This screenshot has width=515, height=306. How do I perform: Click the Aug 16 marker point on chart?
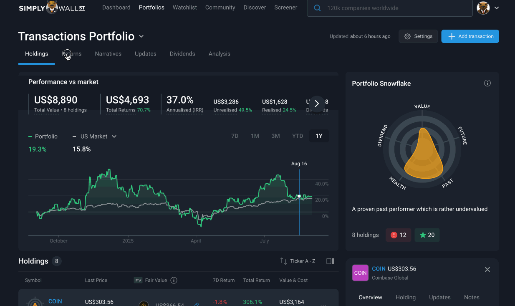coord(299,196)
